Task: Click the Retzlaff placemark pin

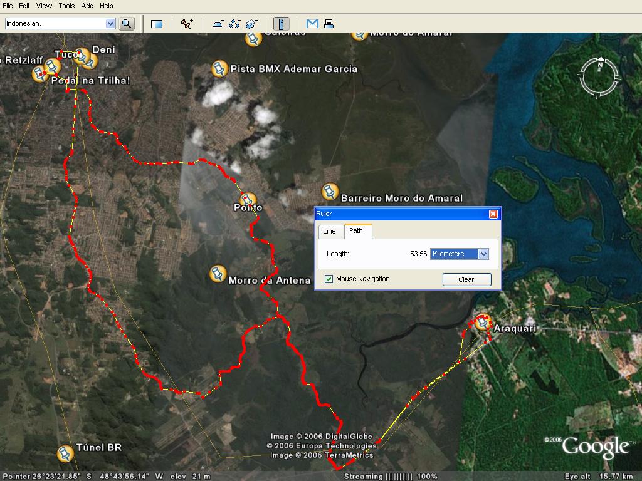Action: [x=39, y=74]
